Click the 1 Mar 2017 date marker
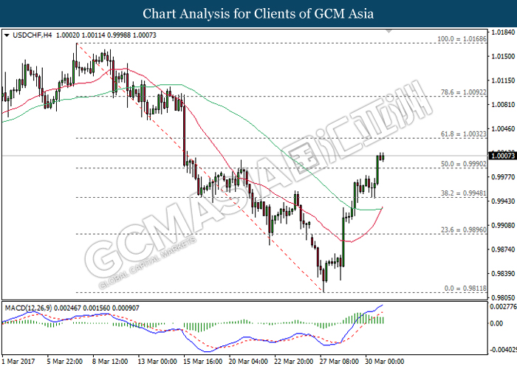Screen dimensions: 517x369 18,362
